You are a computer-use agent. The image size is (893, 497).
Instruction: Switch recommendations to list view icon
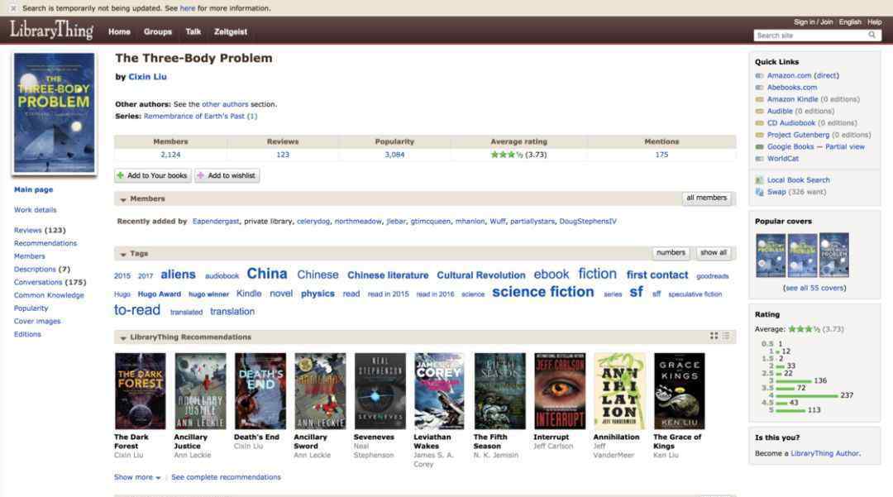(x=726, y=337)
